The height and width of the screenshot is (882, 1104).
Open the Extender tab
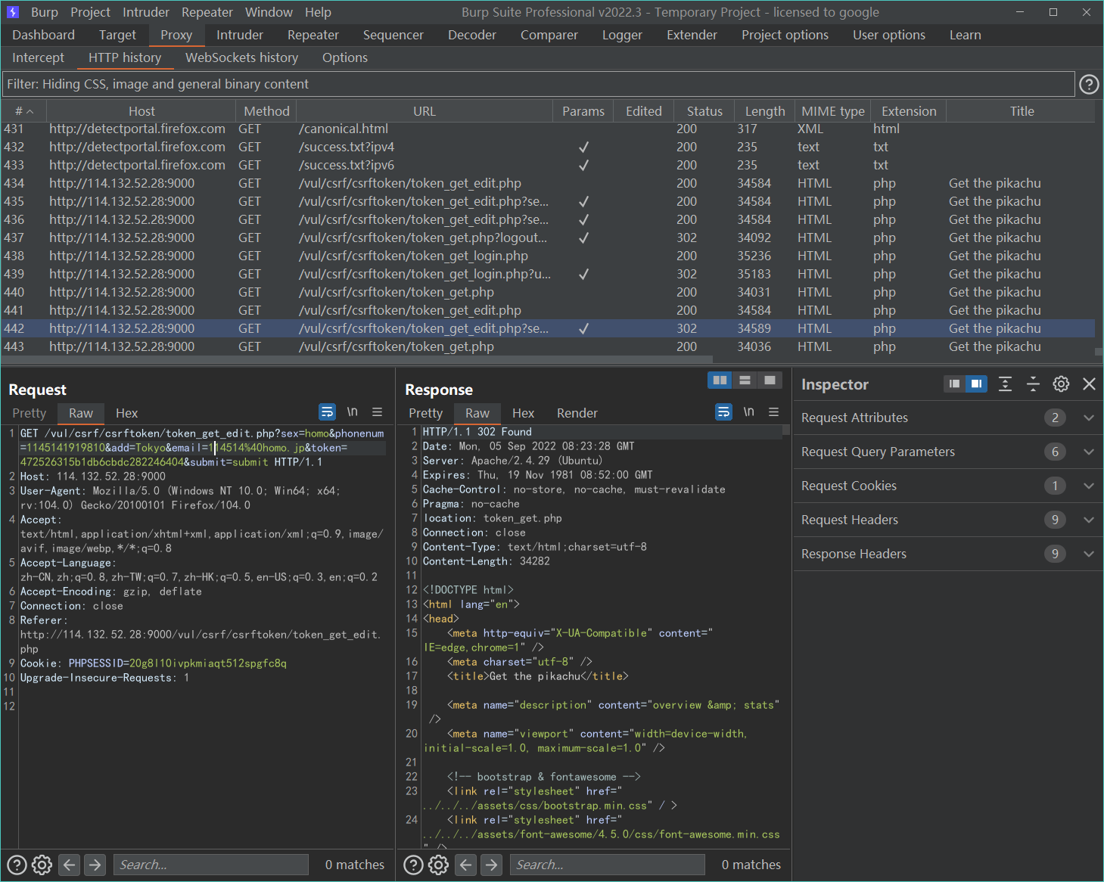(691, 35)
